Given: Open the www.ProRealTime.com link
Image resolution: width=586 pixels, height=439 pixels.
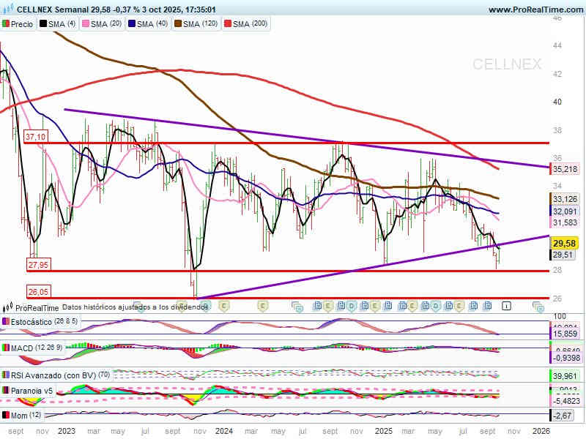Looking at the screenshot, I should (535, 10).
